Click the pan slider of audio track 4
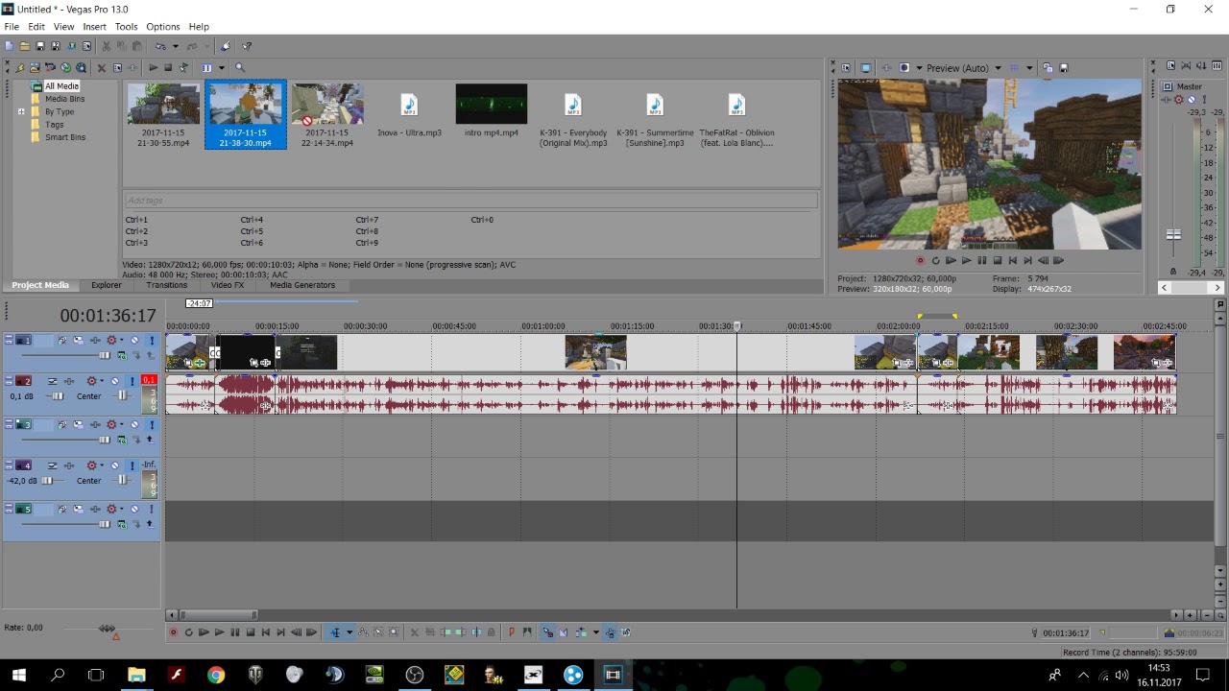1229x691 pixels. (123, 480)
